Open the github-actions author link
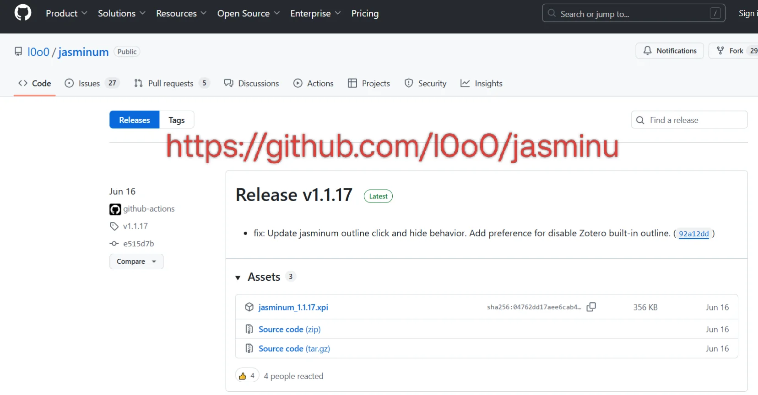Screen dimensions: 758x395 click(x=149, y=208)
